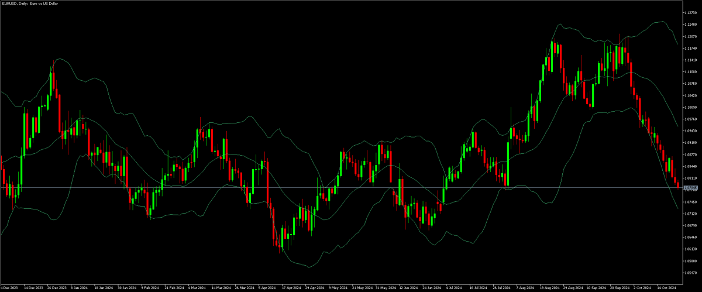This screenshot has height=292, width=702.
Task: Select the 1.12730 price axis label
Action: 691,12
